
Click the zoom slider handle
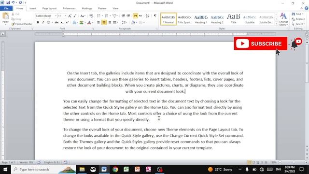click(x=294, y=162)
